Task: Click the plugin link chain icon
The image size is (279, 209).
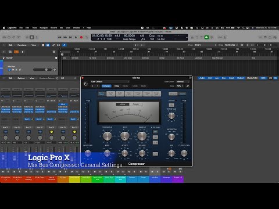Action: pyautogui.click(x=188, y=86)
